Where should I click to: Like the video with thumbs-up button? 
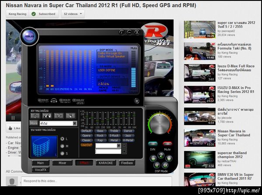click(14, 128)
